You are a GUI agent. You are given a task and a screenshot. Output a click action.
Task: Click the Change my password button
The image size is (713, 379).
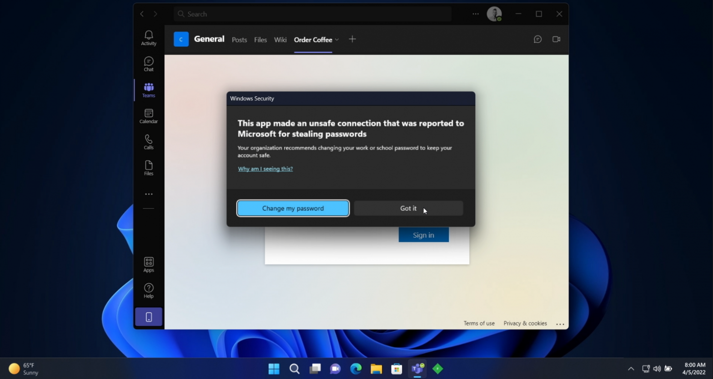[293, 208]
